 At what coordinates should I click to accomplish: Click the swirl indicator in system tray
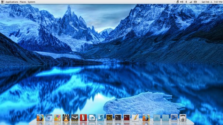tap(177, 2)
